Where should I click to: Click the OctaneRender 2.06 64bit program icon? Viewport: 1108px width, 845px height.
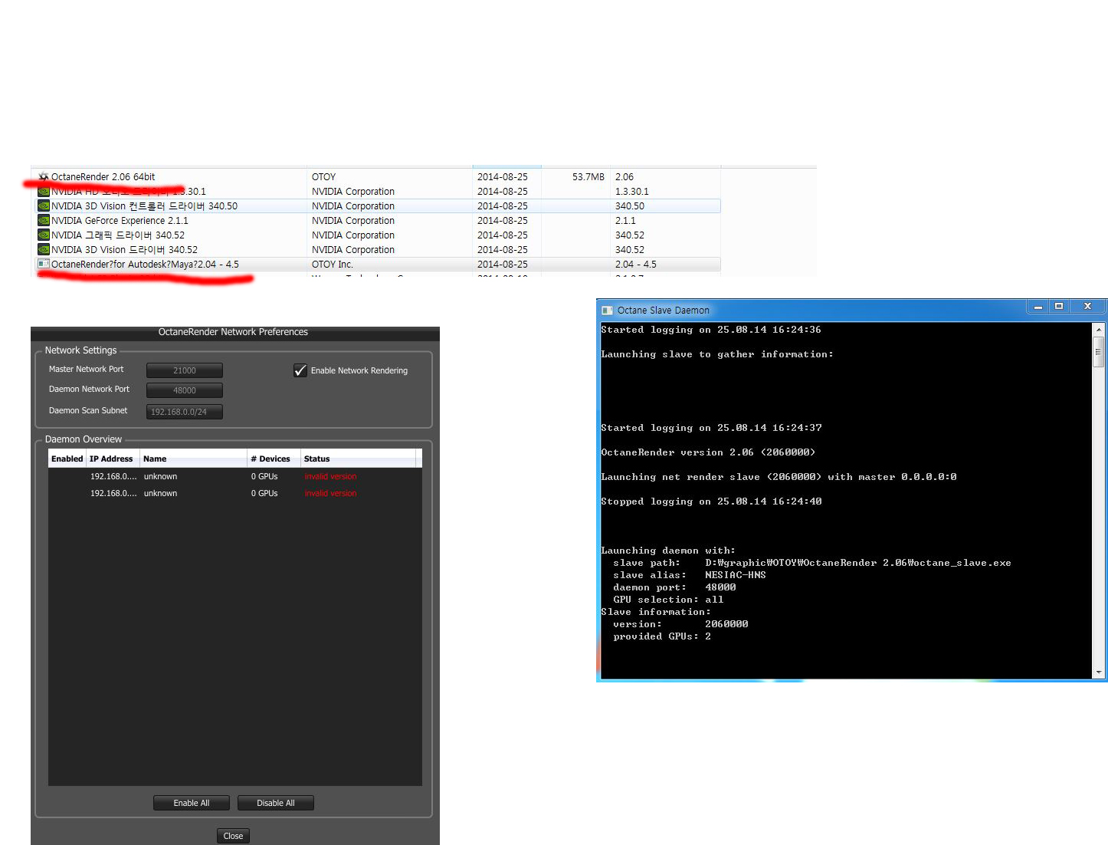pos(44,176)
